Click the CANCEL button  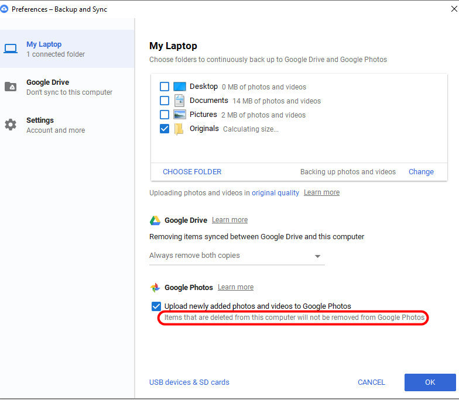371,382
